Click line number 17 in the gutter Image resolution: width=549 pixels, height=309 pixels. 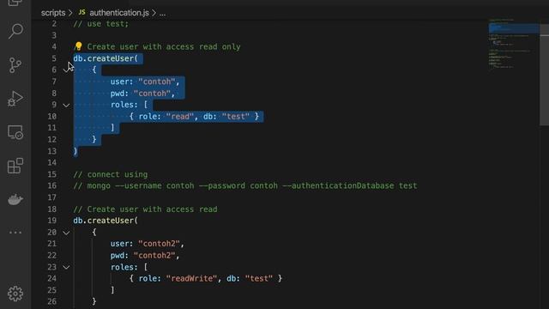pyautogui.click(x=51, y=197)
